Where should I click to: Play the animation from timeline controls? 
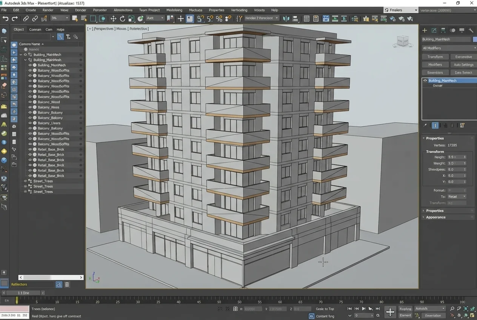click(363, 309)
